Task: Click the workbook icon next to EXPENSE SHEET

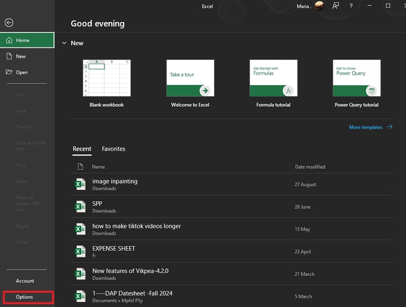Action: point(80,251)
